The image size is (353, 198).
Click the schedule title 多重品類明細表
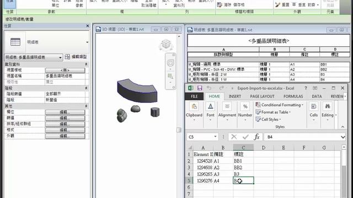[x=269, y=41]
